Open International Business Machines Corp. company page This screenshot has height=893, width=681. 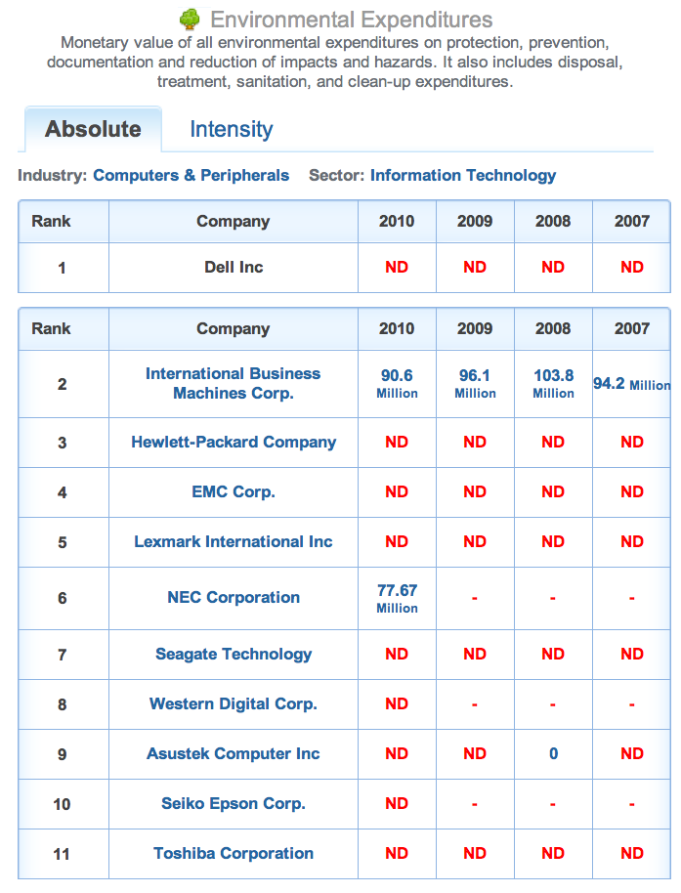(x=234, y=383)
